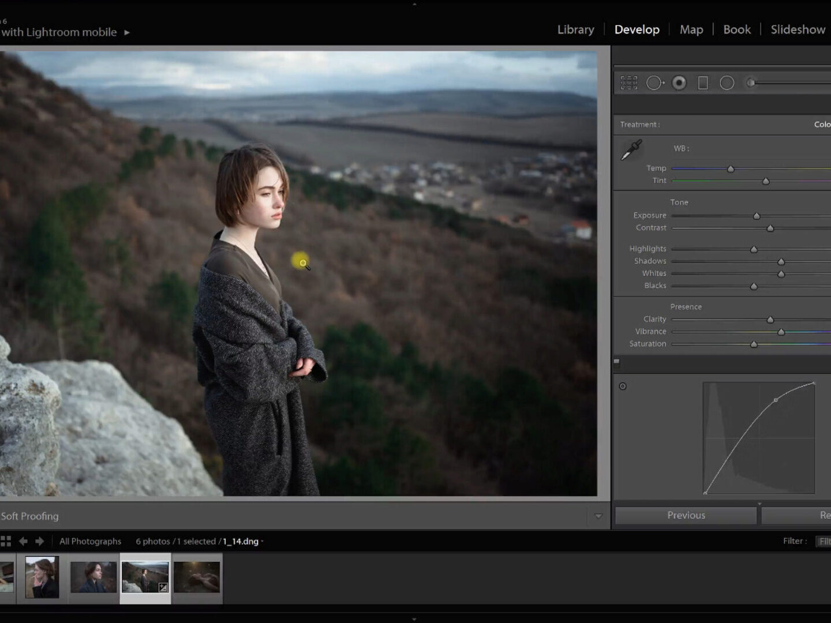Switch to the Library module
The image size is (831, 623).
click(x=575, y=29)
